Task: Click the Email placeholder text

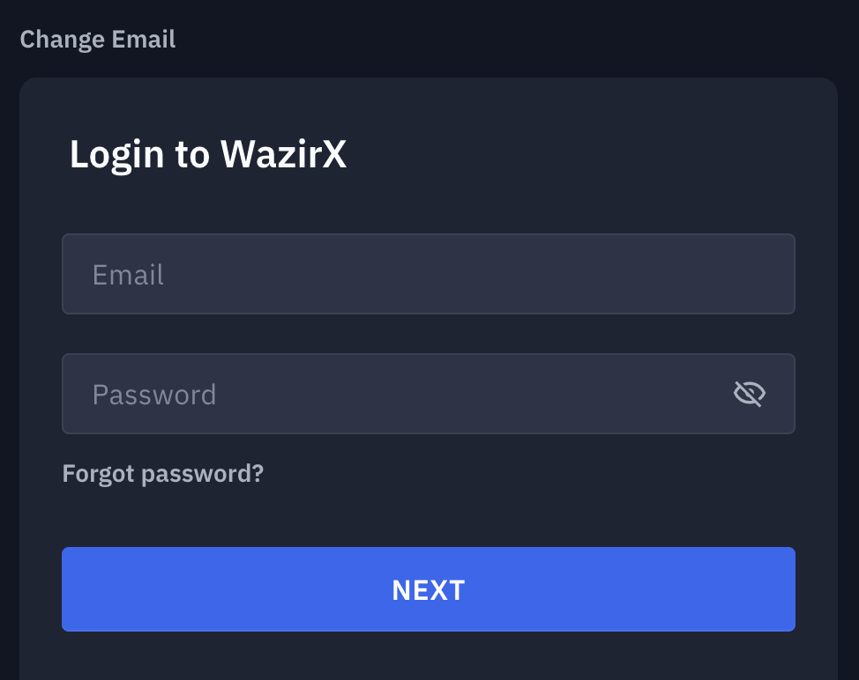Action: tap(129, 275)
